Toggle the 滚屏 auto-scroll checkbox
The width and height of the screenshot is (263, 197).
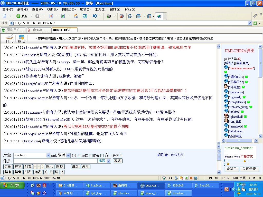tap(91, 156)
